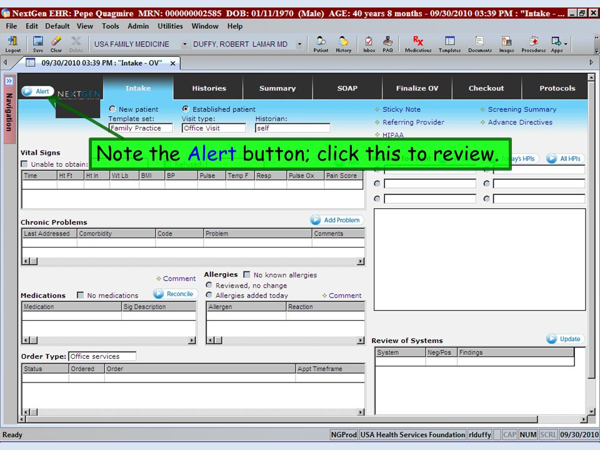Click the Orders grid horizontal scrollbar
Screen dimensions: 600x450
[193, 412]
